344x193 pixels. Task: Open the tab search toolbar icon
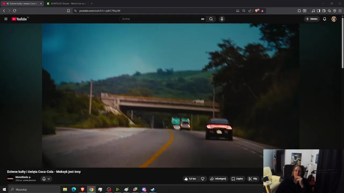click(x=304, y=11)
